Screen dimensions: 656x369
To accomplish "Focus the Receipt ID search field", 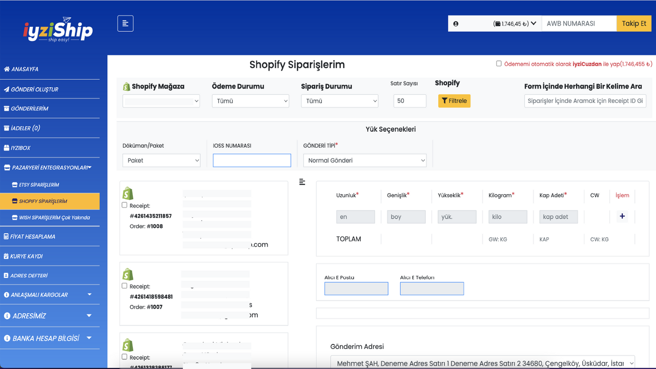I will 585,101.
